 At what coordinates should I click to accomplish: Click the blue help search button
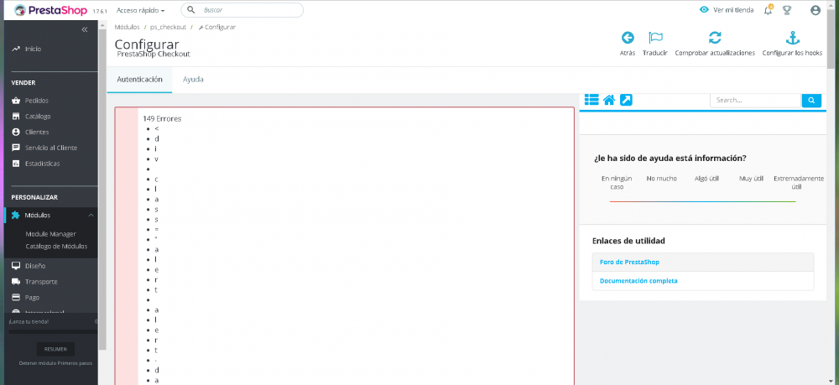point(811,100)
